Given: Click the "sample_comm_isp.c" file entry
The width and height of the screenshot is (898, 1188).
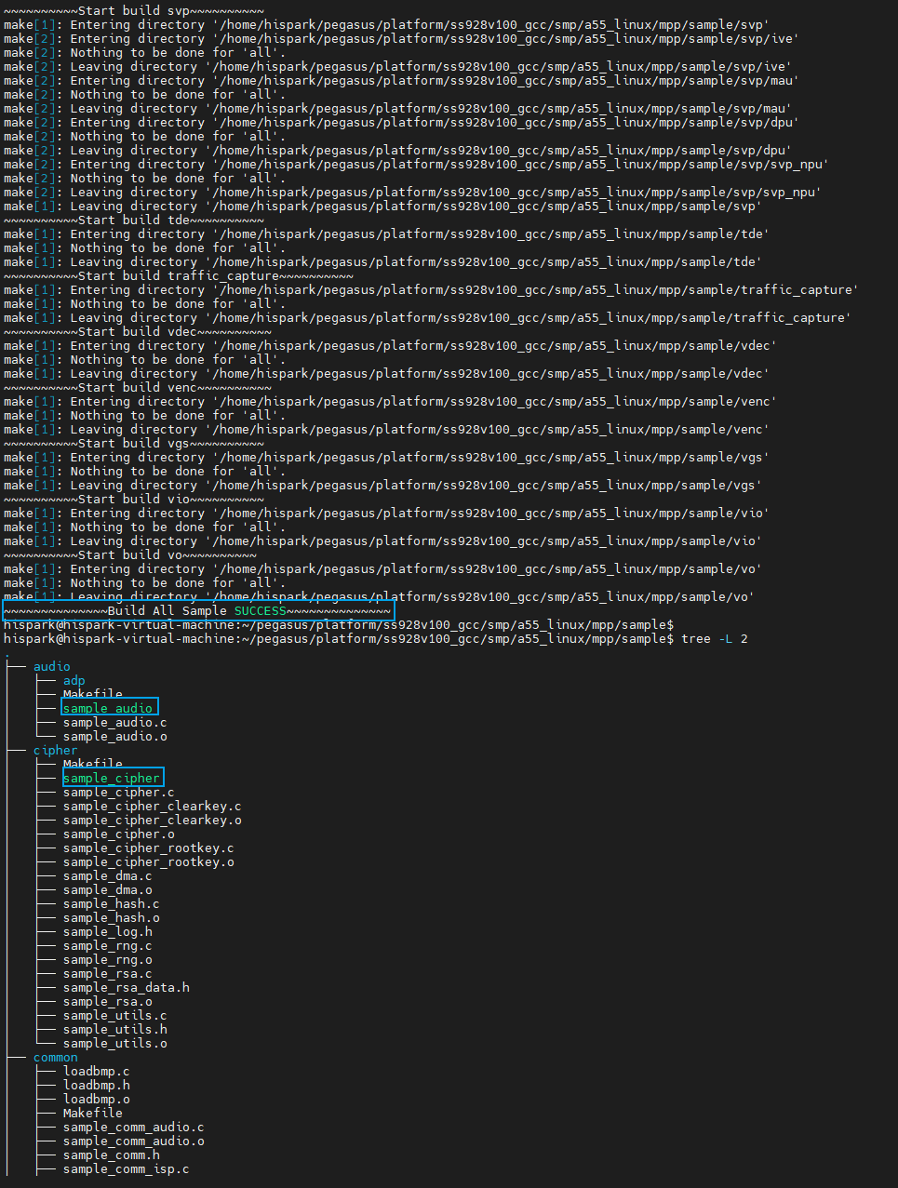Looking at the screenshot, I should [x=127, y=1168].
